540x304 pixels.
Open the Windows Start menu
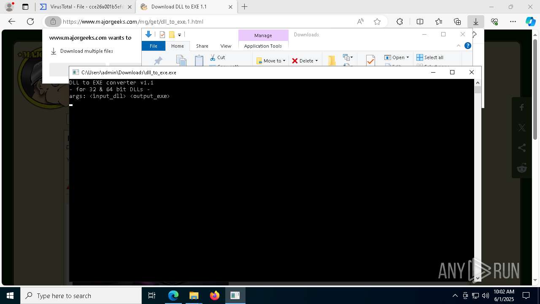point(10,296)
